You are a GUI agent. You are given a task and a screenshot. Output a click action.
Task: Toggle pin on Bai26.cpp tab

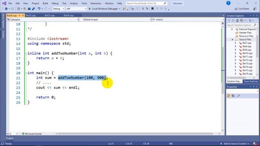[19, 15]
